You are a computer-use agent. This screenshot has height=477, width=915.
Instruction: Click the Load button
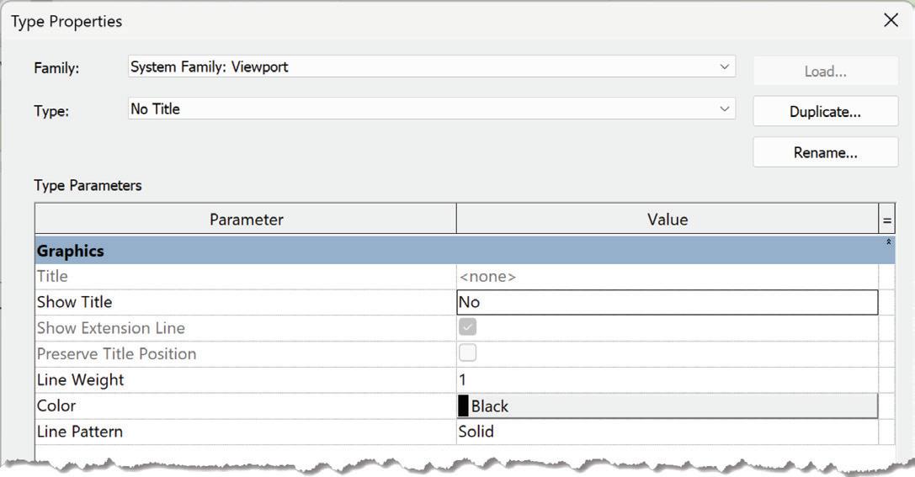coord(825,72)
